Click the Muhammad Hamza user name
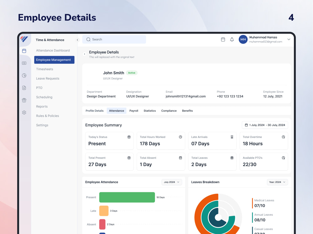Image resolution: width=313 pixels, height=234 pixels. 263,37
